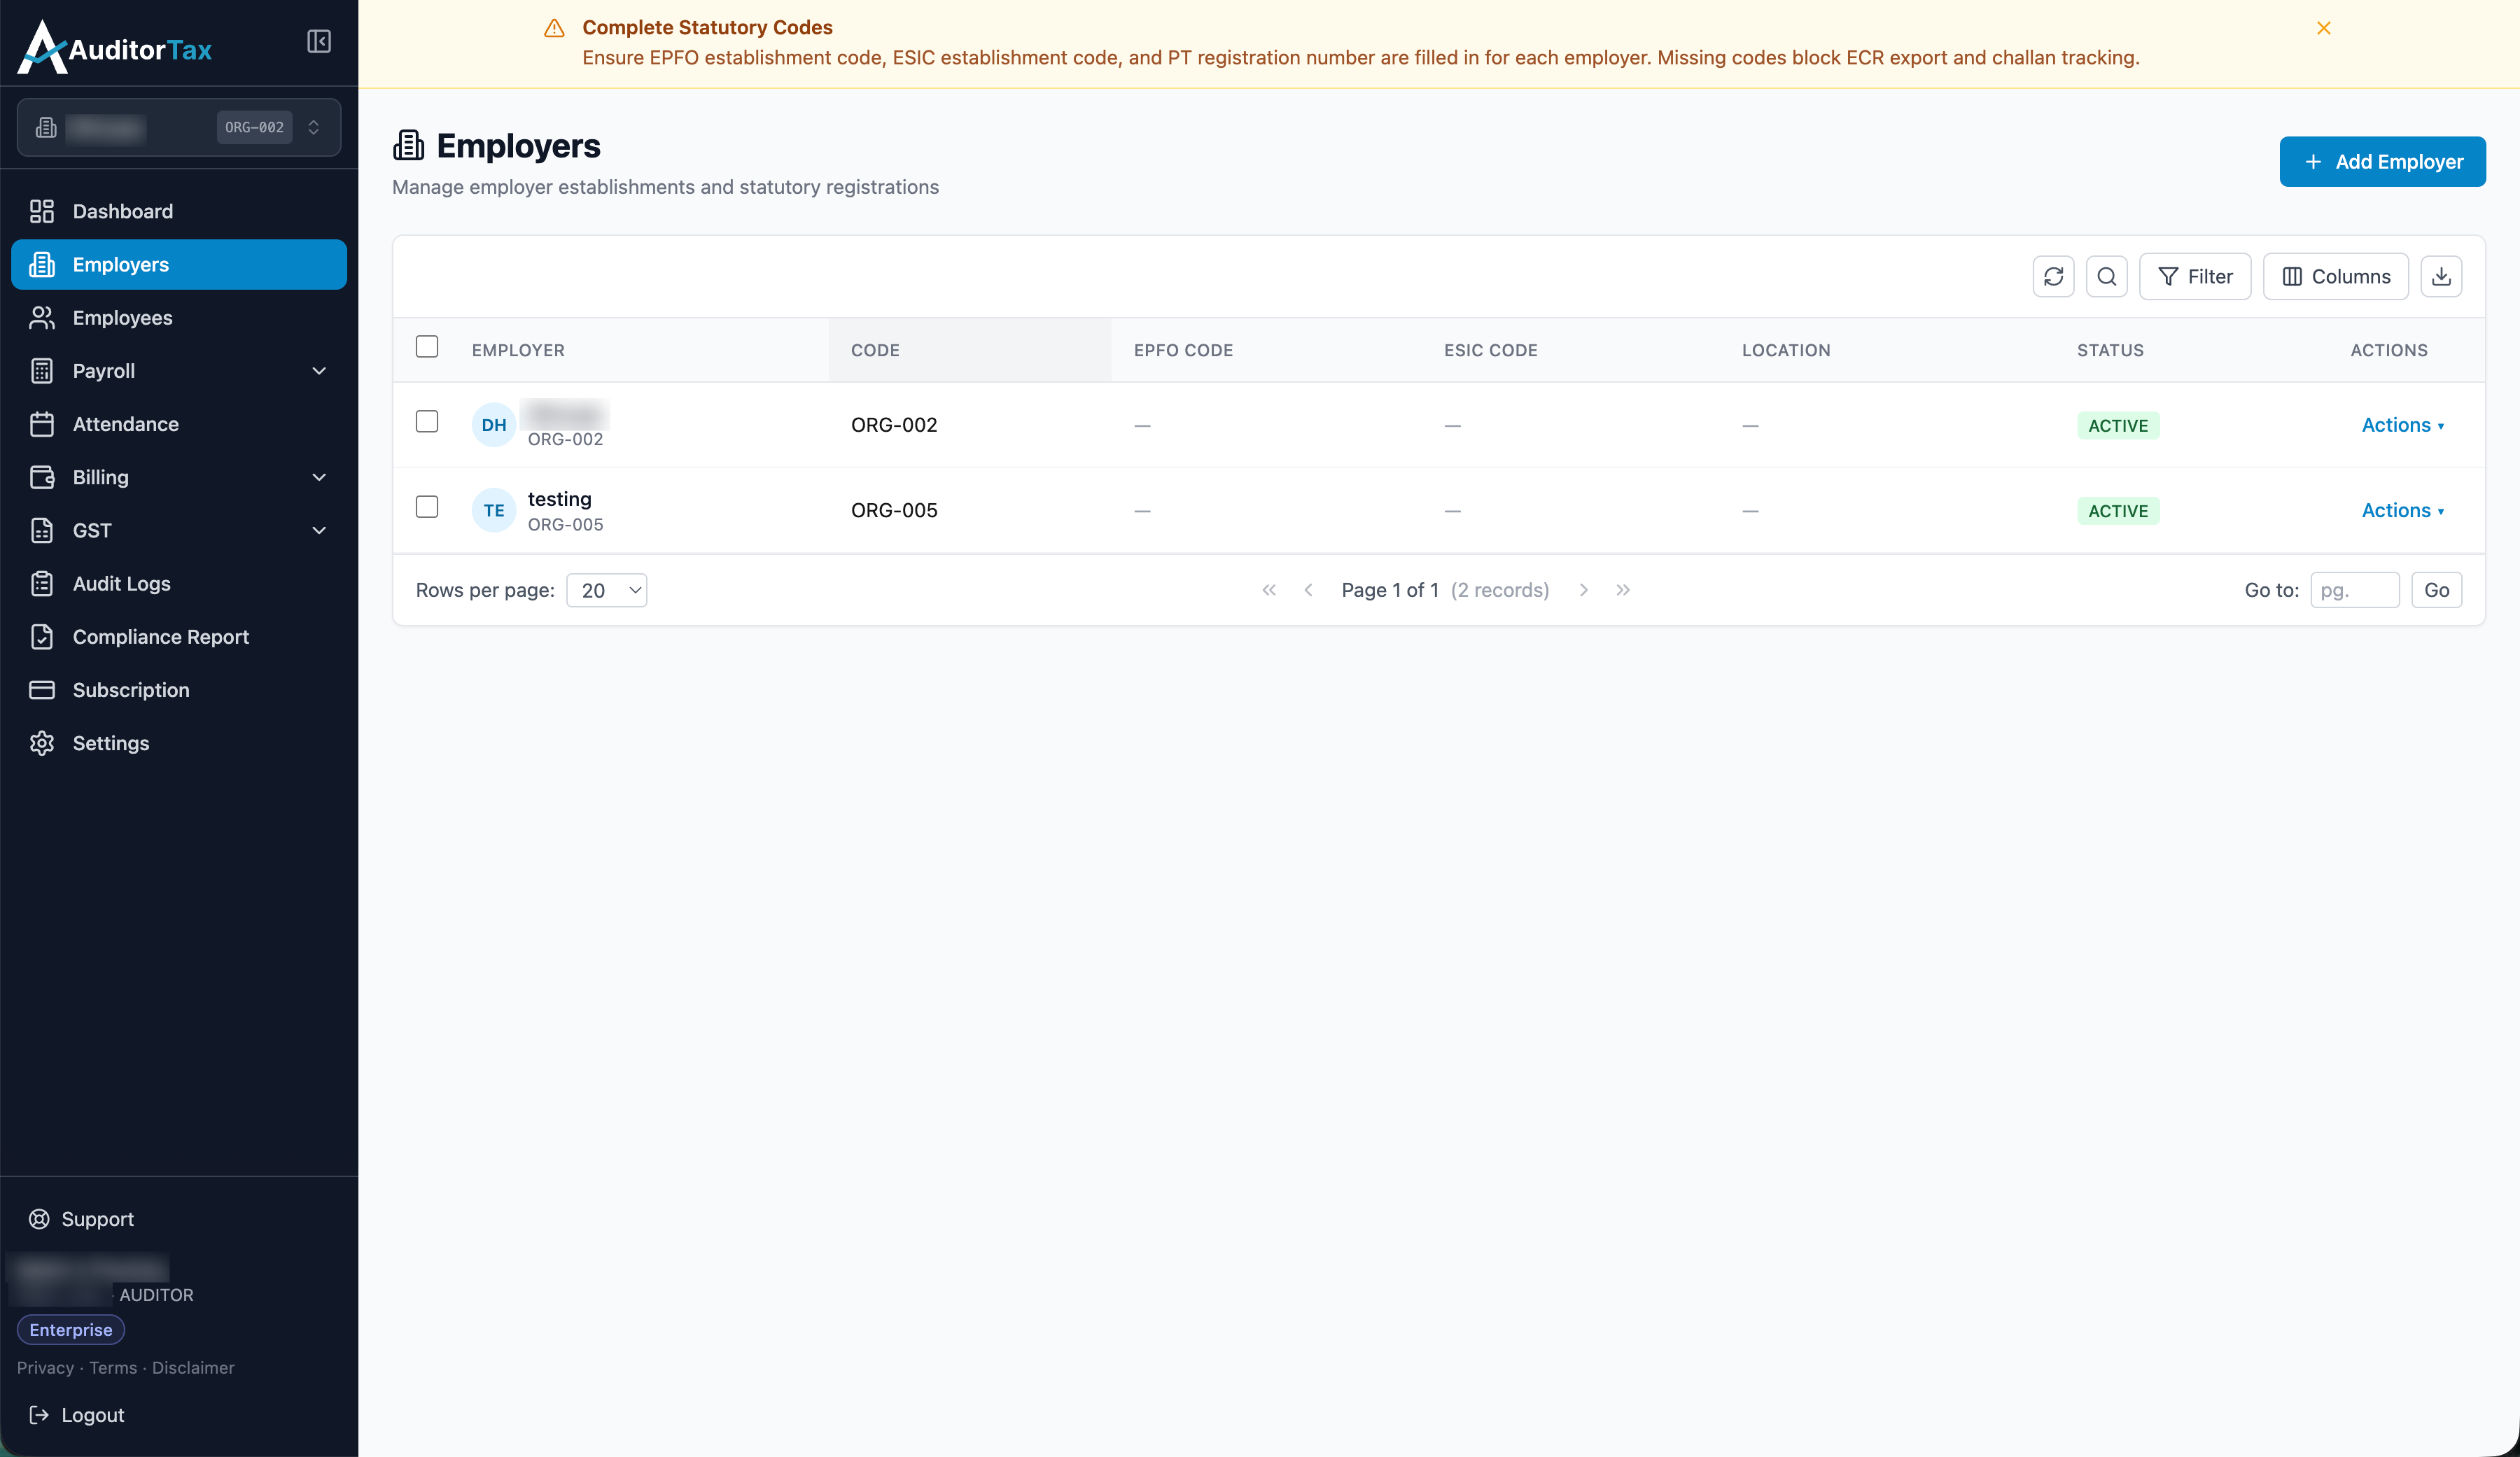This screenshot has width=2520, height=1457.
Task: Click the Add Employer button
Action: (2382, 161)
